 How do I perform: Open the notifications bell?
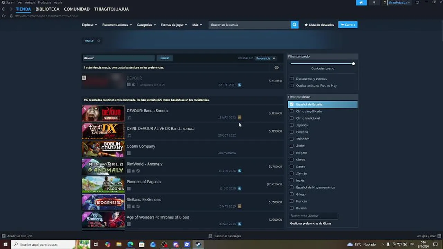pyautogui.click(x=374, y=2)
